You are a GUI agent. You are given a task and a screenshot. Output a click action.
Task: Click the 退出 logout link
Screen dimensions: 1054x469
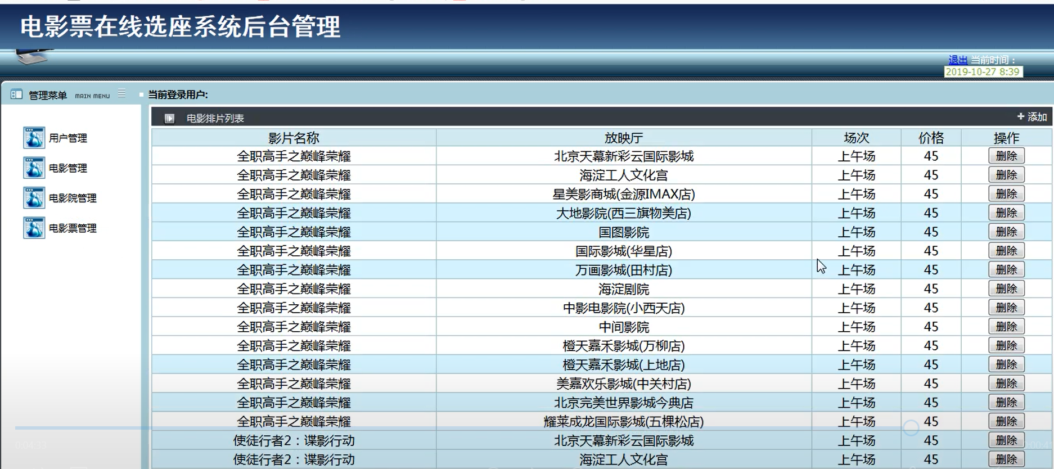[958, 60]
